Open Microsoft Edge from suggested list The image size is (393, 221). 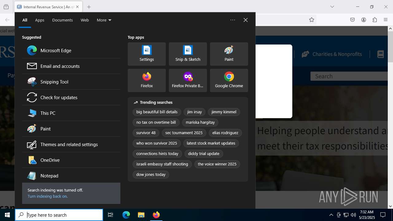pyautogui.click(x=71, y=50)
